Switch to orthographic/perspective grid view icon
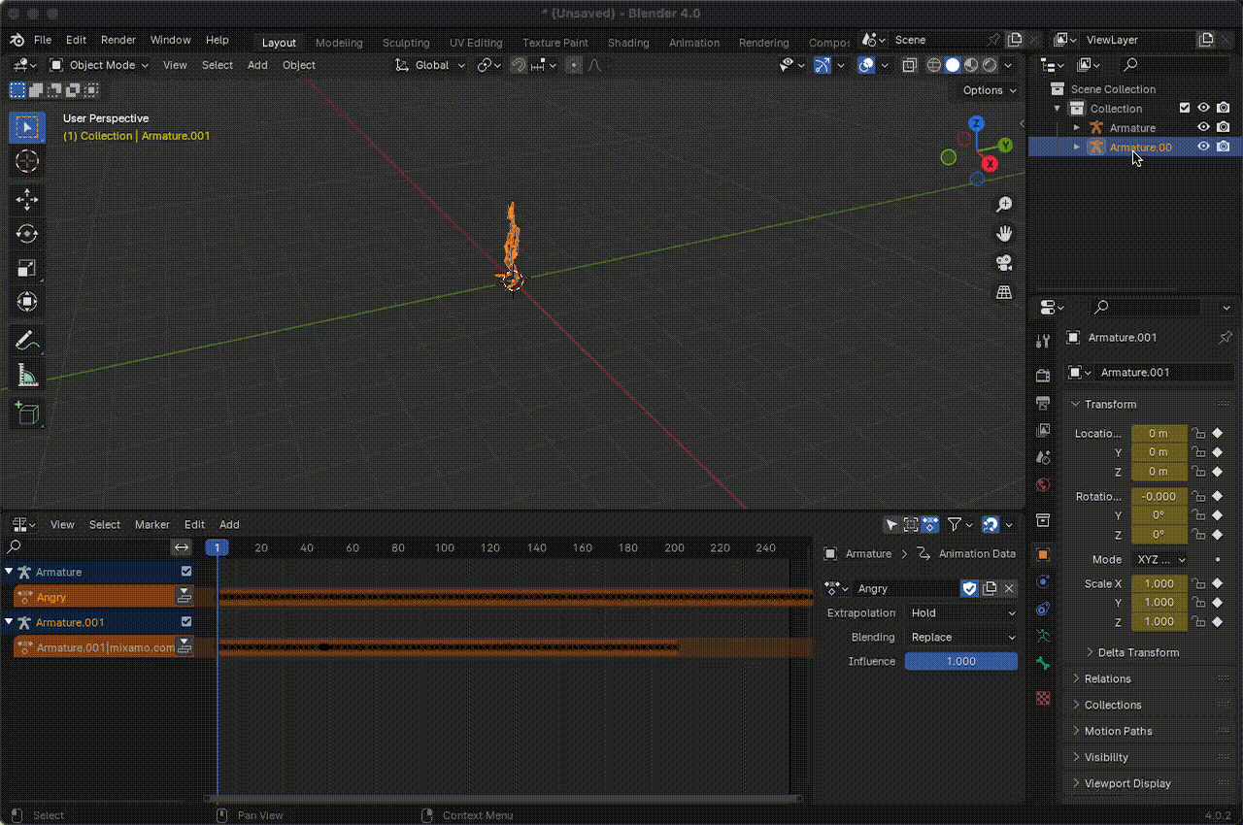This screenshot has width=1243, height=825. click(x=1004, y=292)
